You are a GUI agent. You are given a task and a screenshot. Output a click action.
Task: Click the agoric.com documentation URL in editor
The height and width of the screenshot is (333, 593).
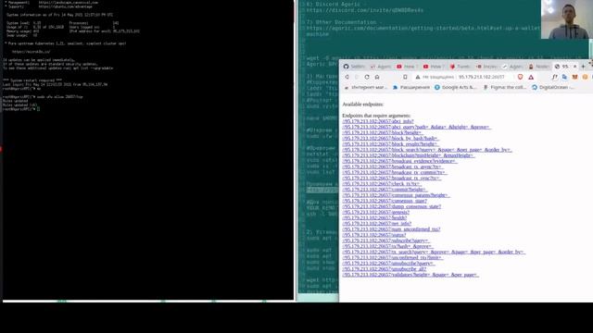pyautogui.click(x=423, y=28)
